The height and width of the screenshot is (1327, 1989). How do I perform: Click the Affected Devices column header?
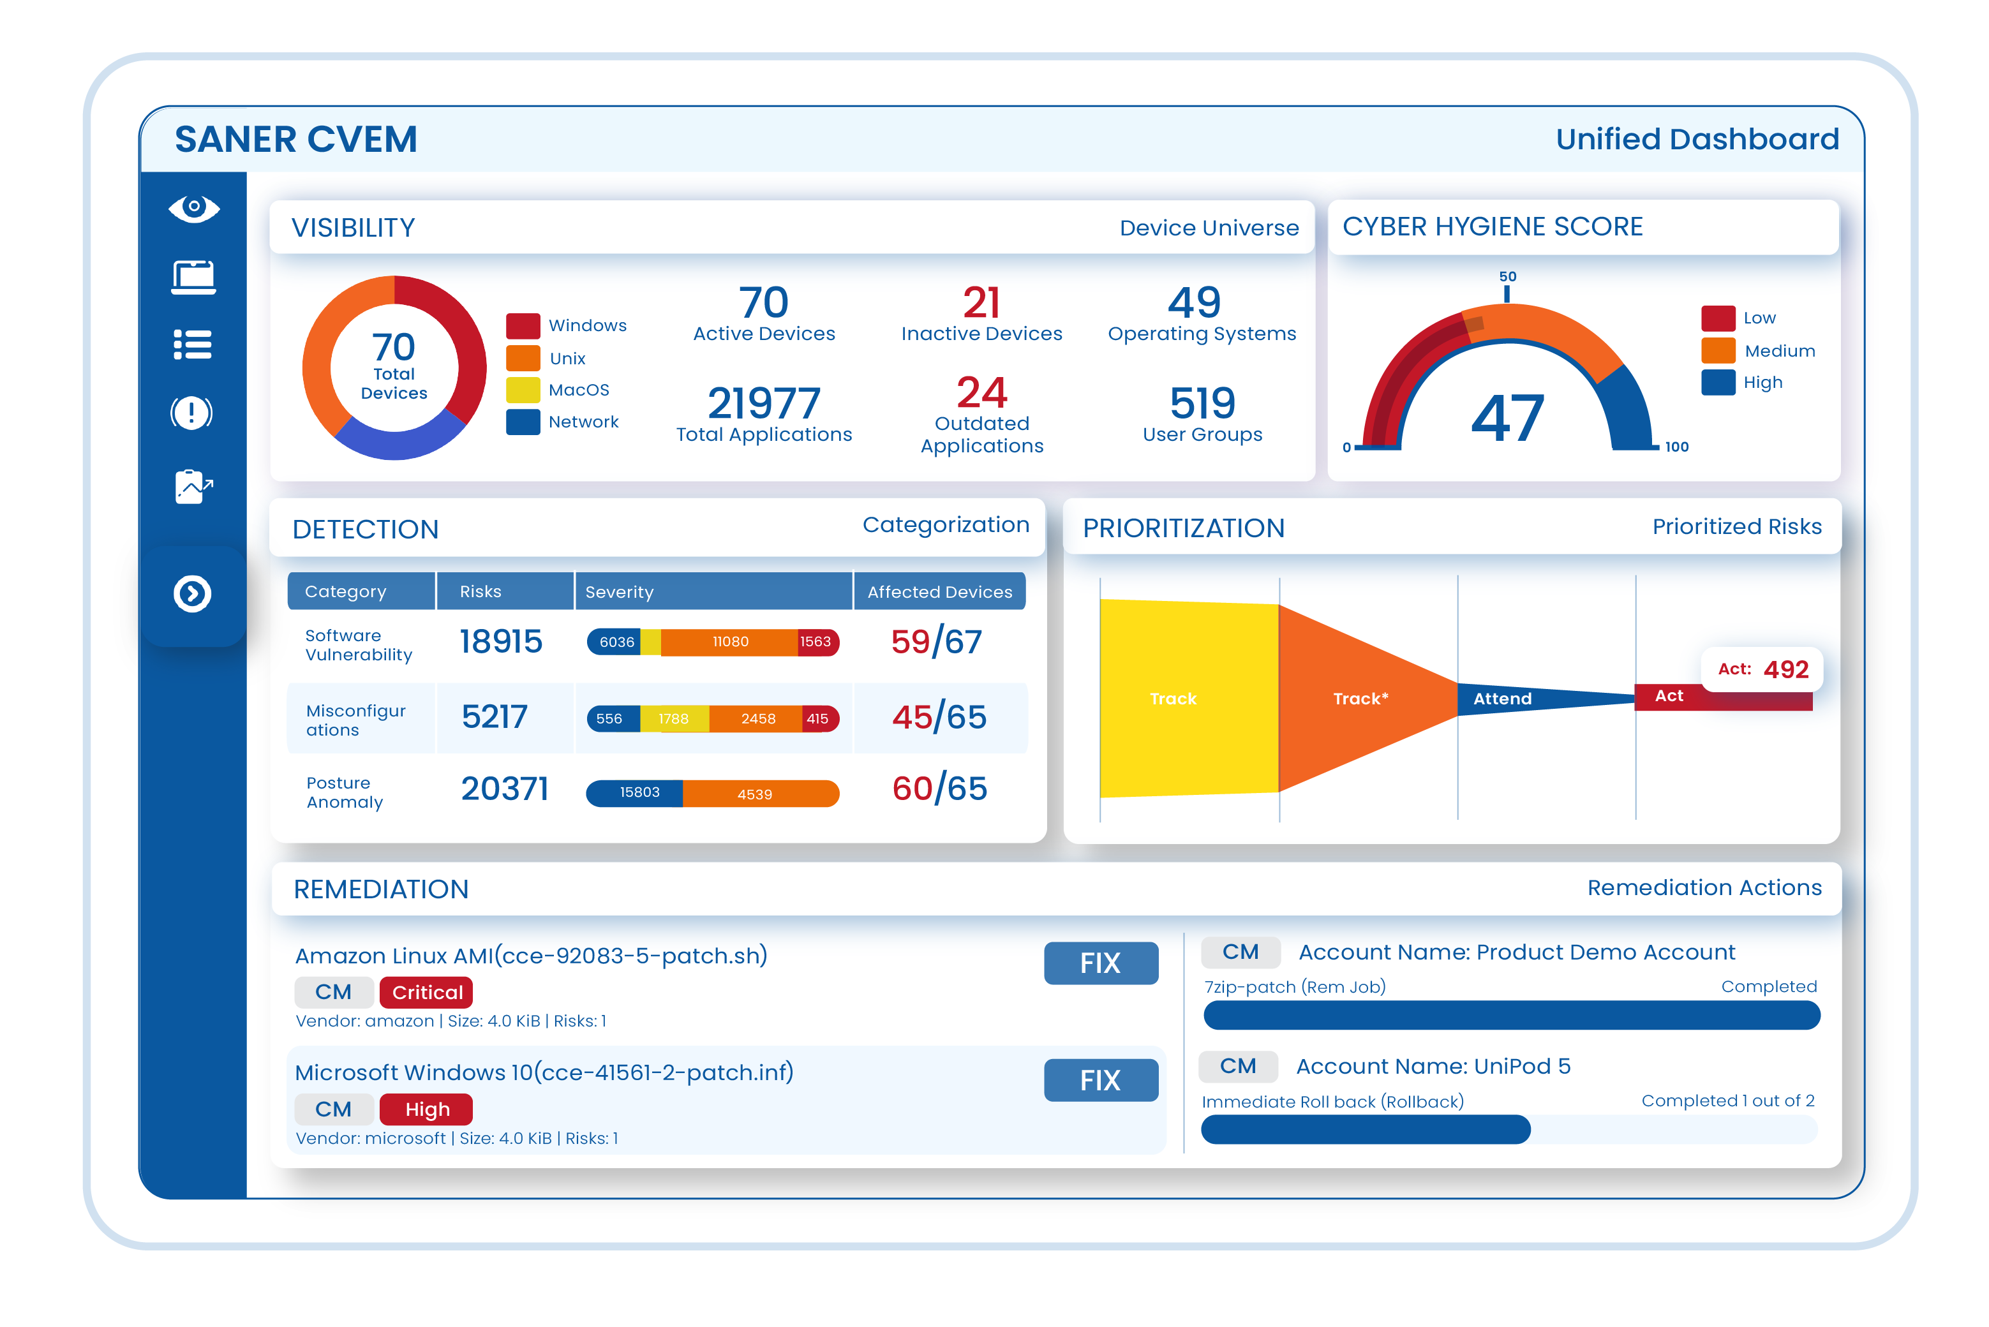[x=939, y=591]
